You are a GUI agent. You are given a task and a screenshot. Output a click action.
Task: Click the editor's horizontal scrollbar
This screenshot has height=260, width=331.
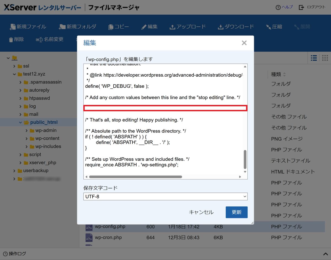click(135, 177)
